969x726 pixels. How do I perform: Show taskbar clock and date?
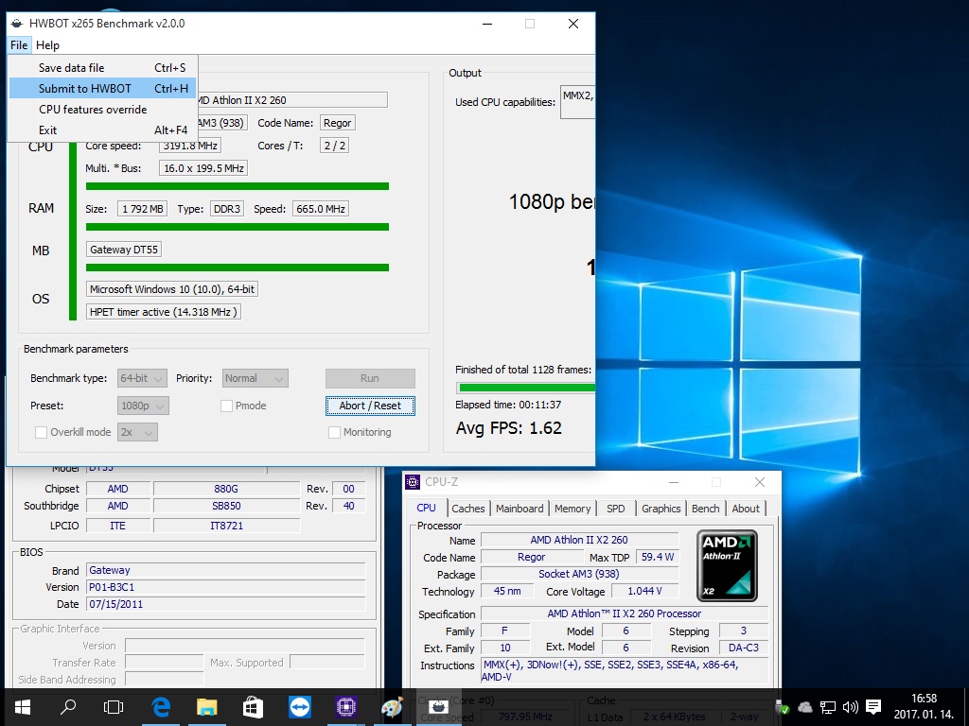(924, 706)
